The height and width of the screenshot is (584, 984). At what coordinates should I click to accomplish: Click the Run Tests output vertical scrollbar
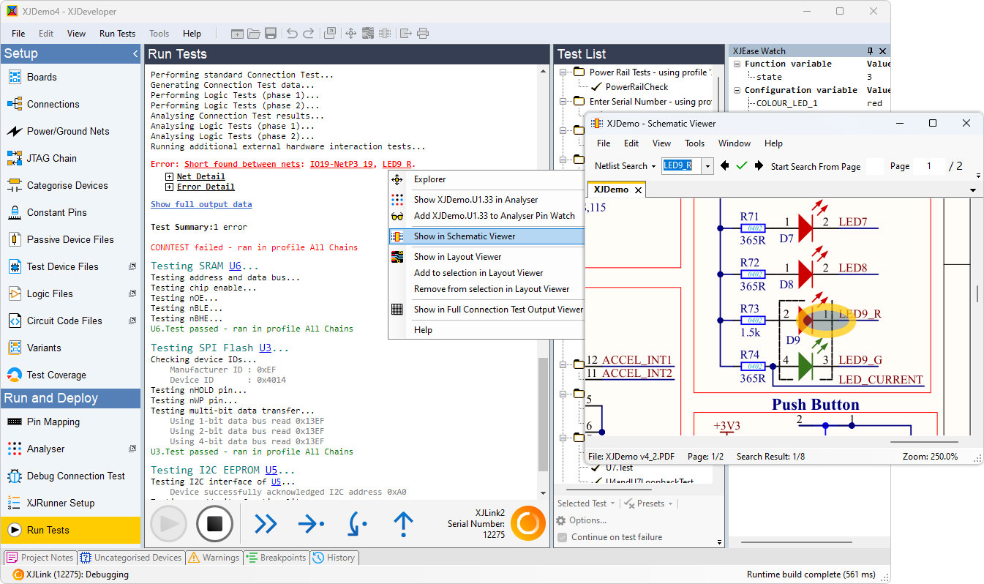[x=542, y=413]
